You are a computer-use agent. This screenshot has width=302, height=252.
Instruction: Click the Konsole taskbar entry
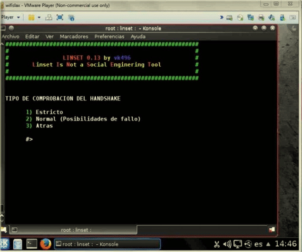pos(107,244)
